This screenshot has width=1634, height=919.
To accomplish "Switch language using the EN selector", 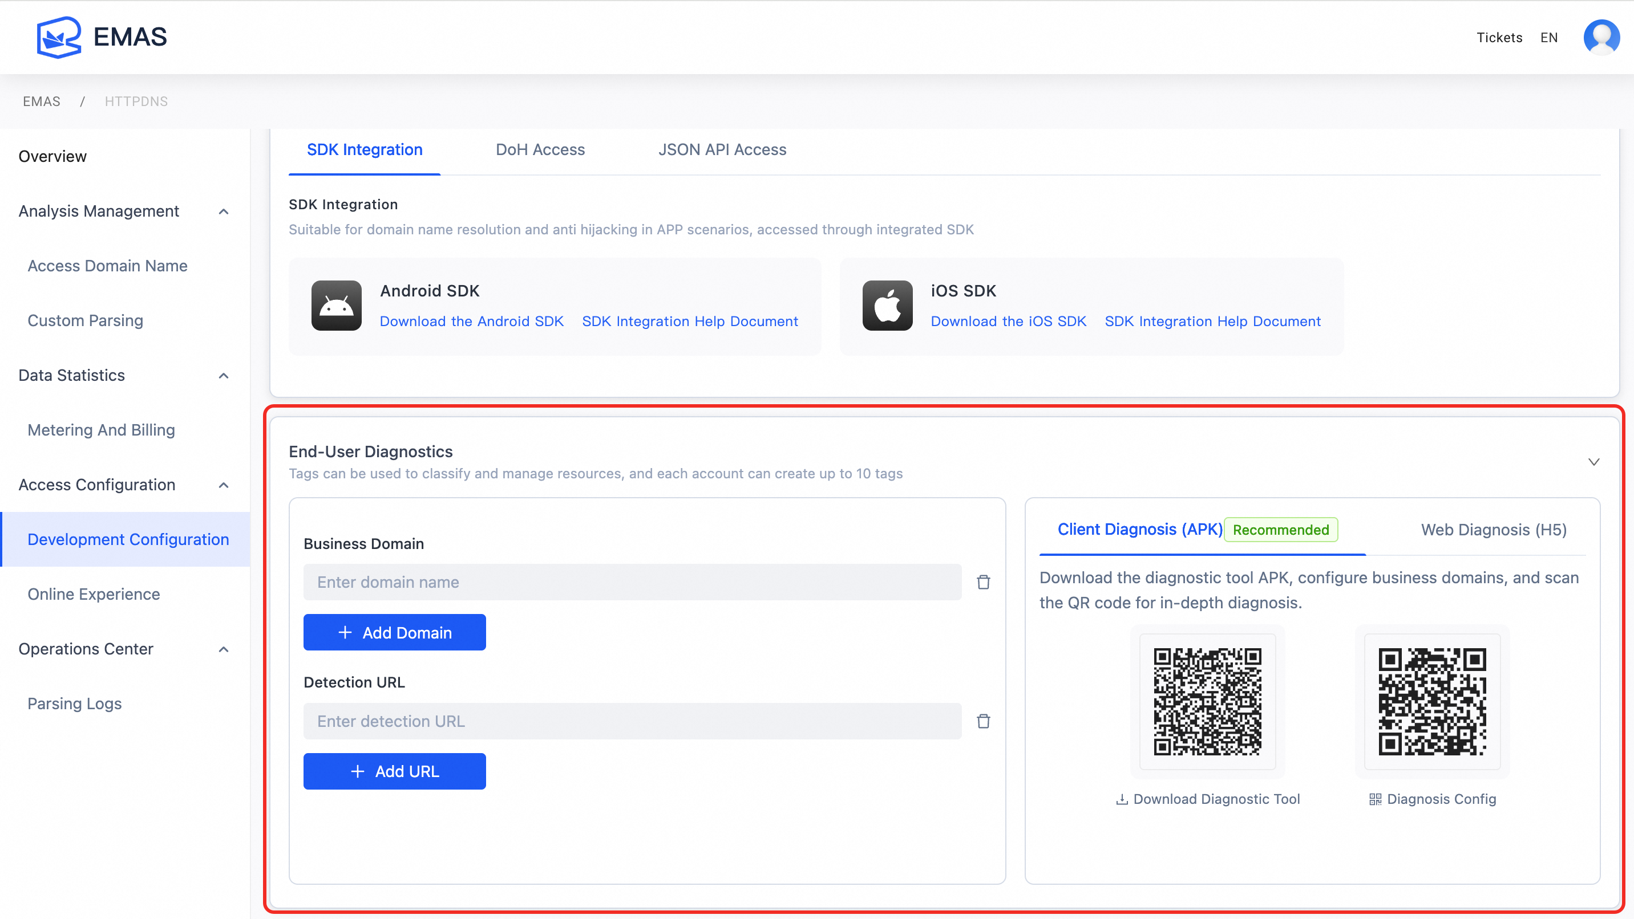I will click(x=1548, y=38).
